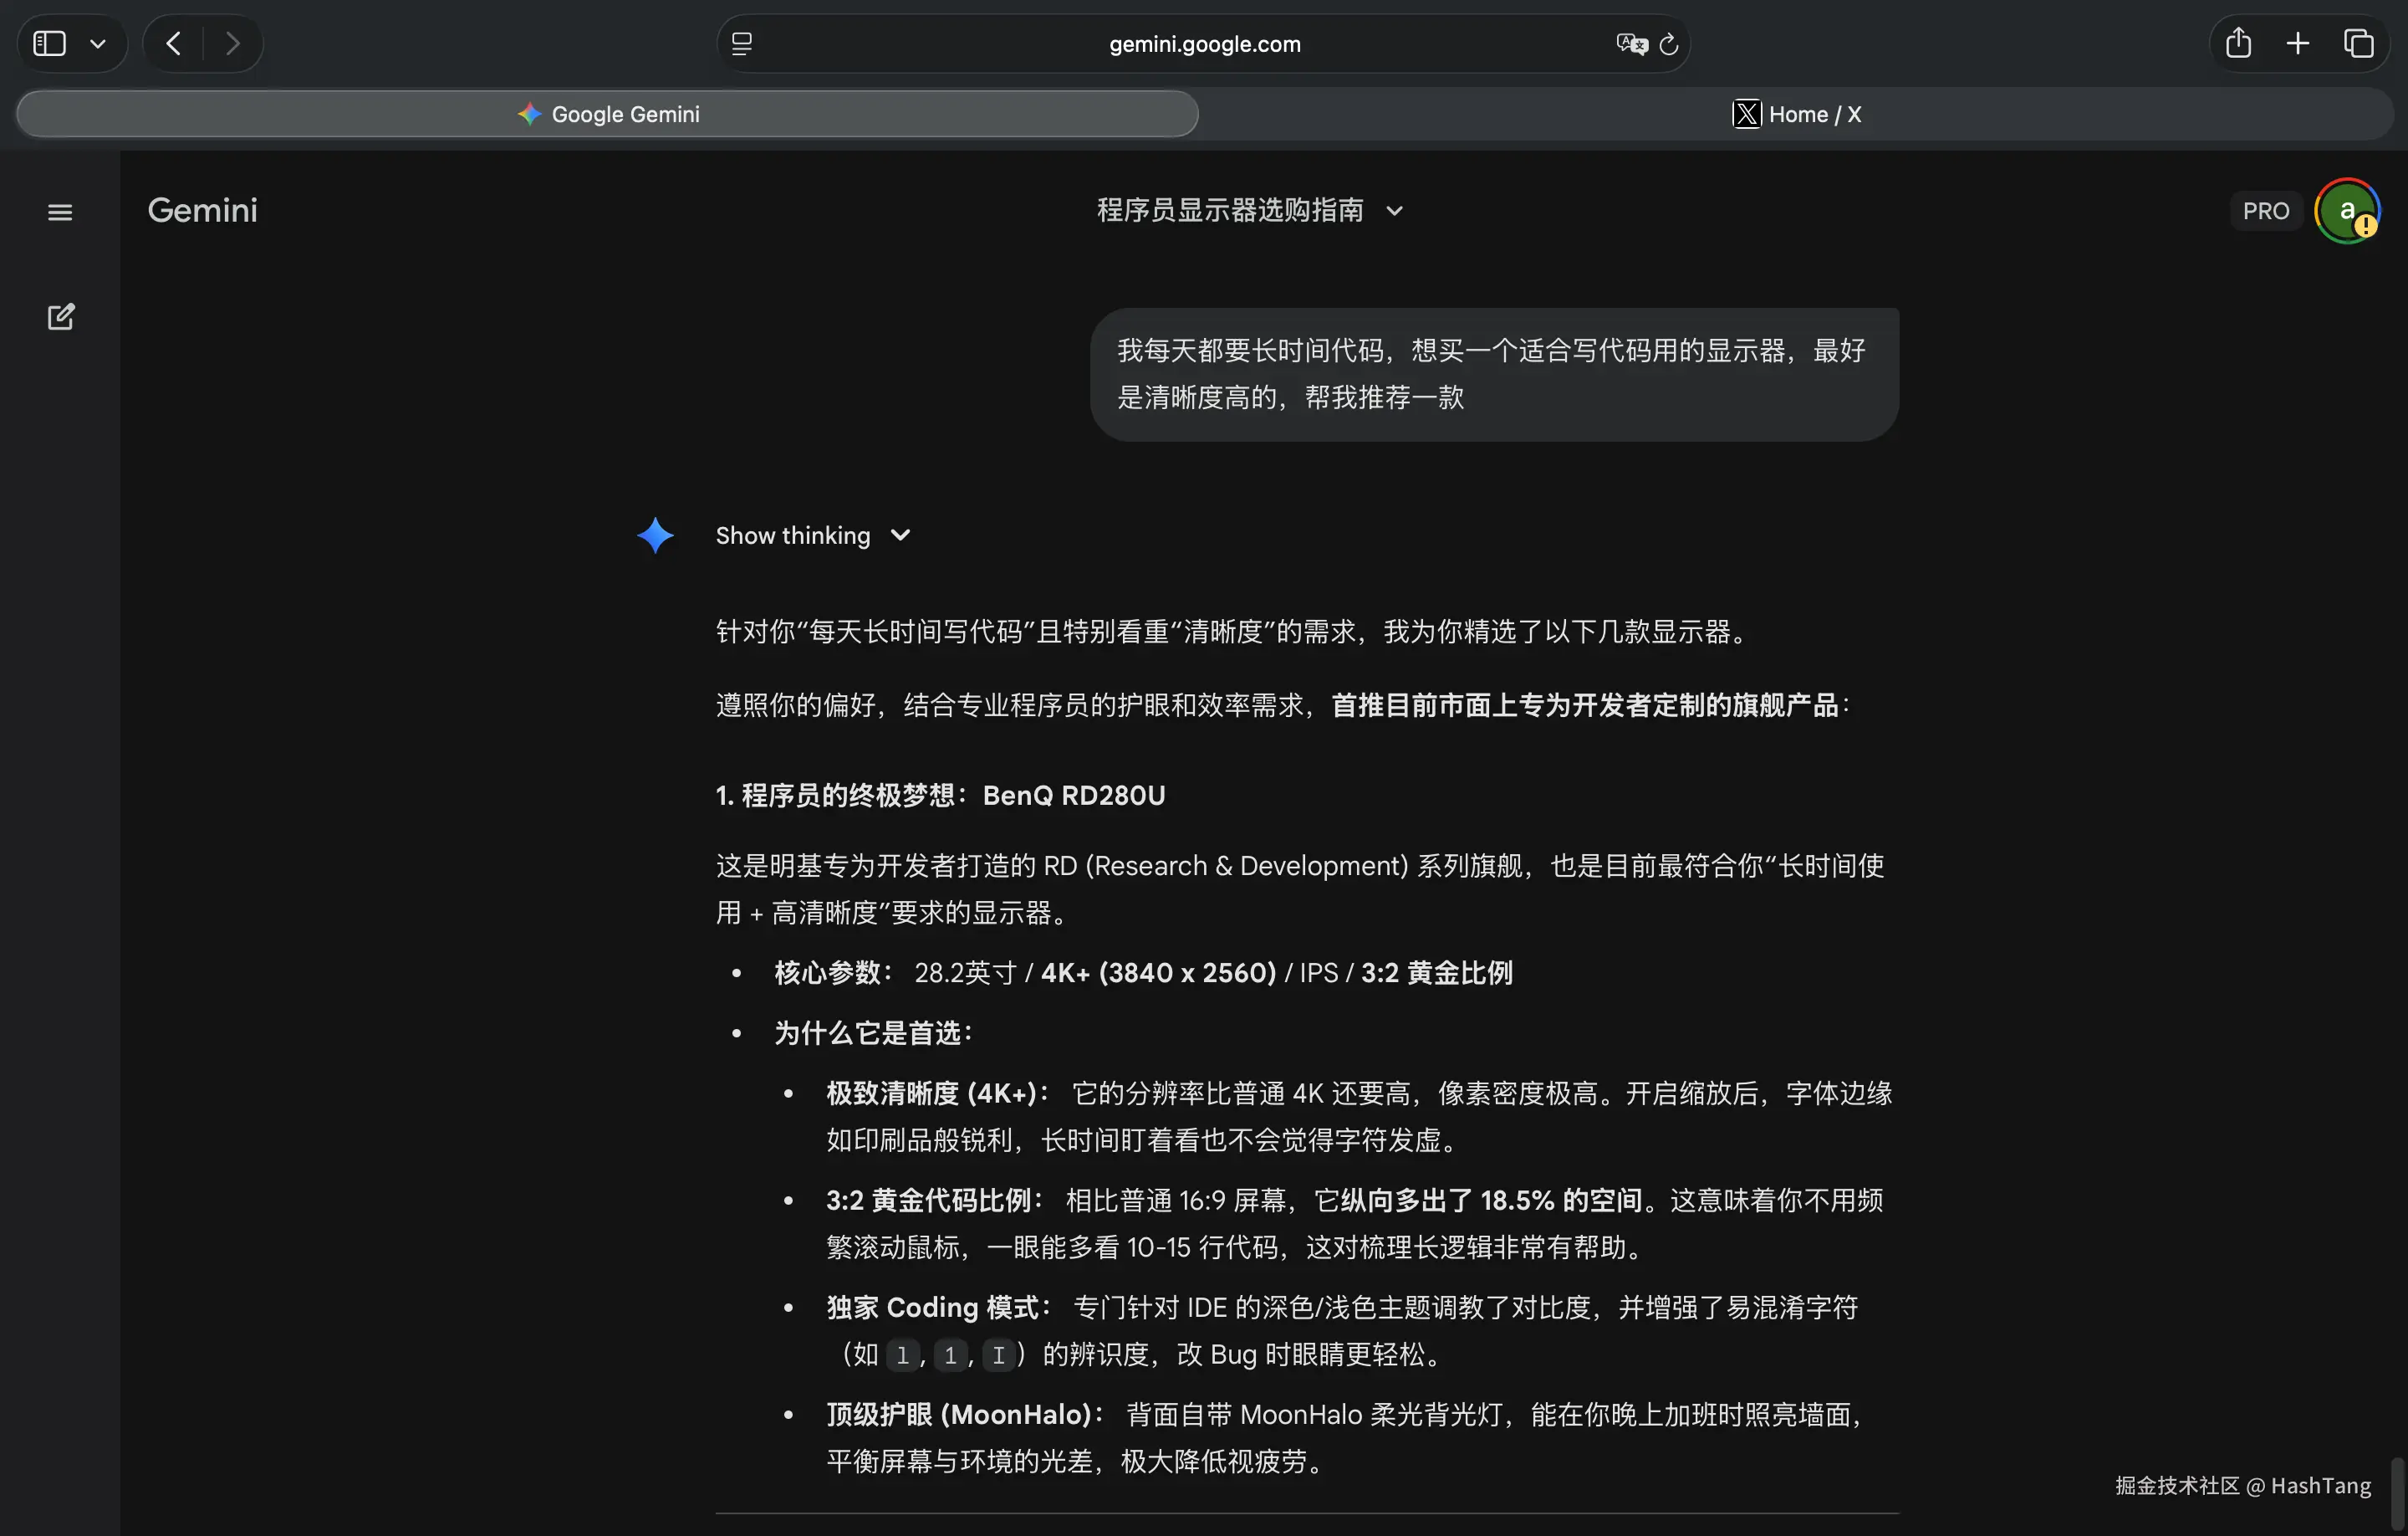The width and height of the screenshot is (2408, 1536).
Task: Click the Gemini logo text
Action: [203, 210]
